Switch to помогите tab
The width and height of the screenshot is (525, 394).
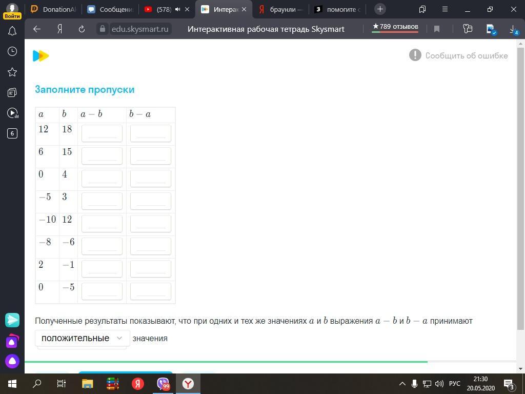point(338,9)
